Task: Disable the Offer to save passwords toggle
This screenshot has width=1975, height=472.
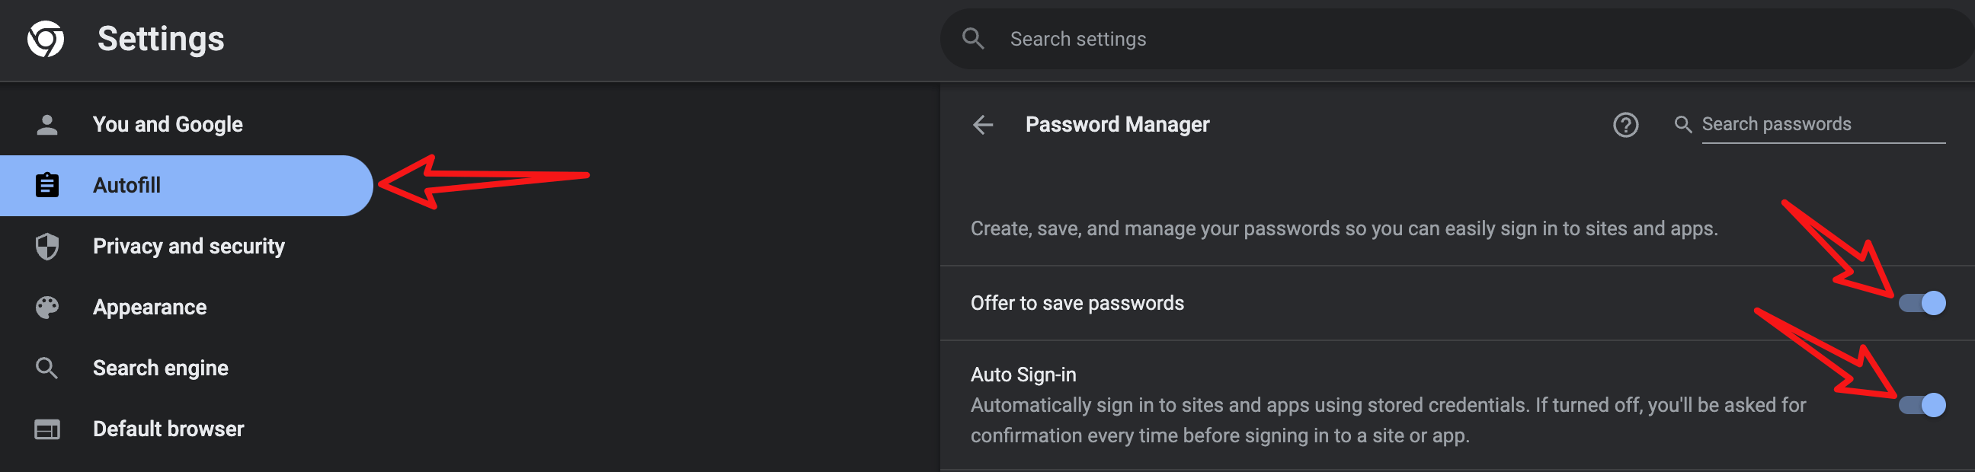Action: [x=1922, y=303]
